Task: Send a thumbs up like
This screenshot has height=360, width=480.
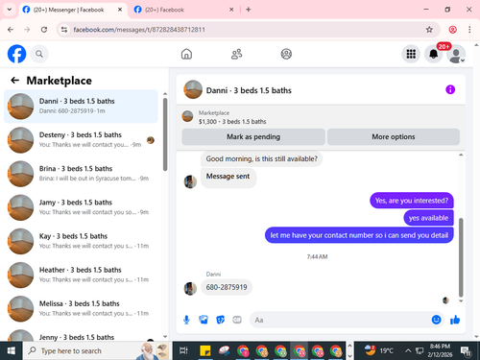Action: point(455,320)
